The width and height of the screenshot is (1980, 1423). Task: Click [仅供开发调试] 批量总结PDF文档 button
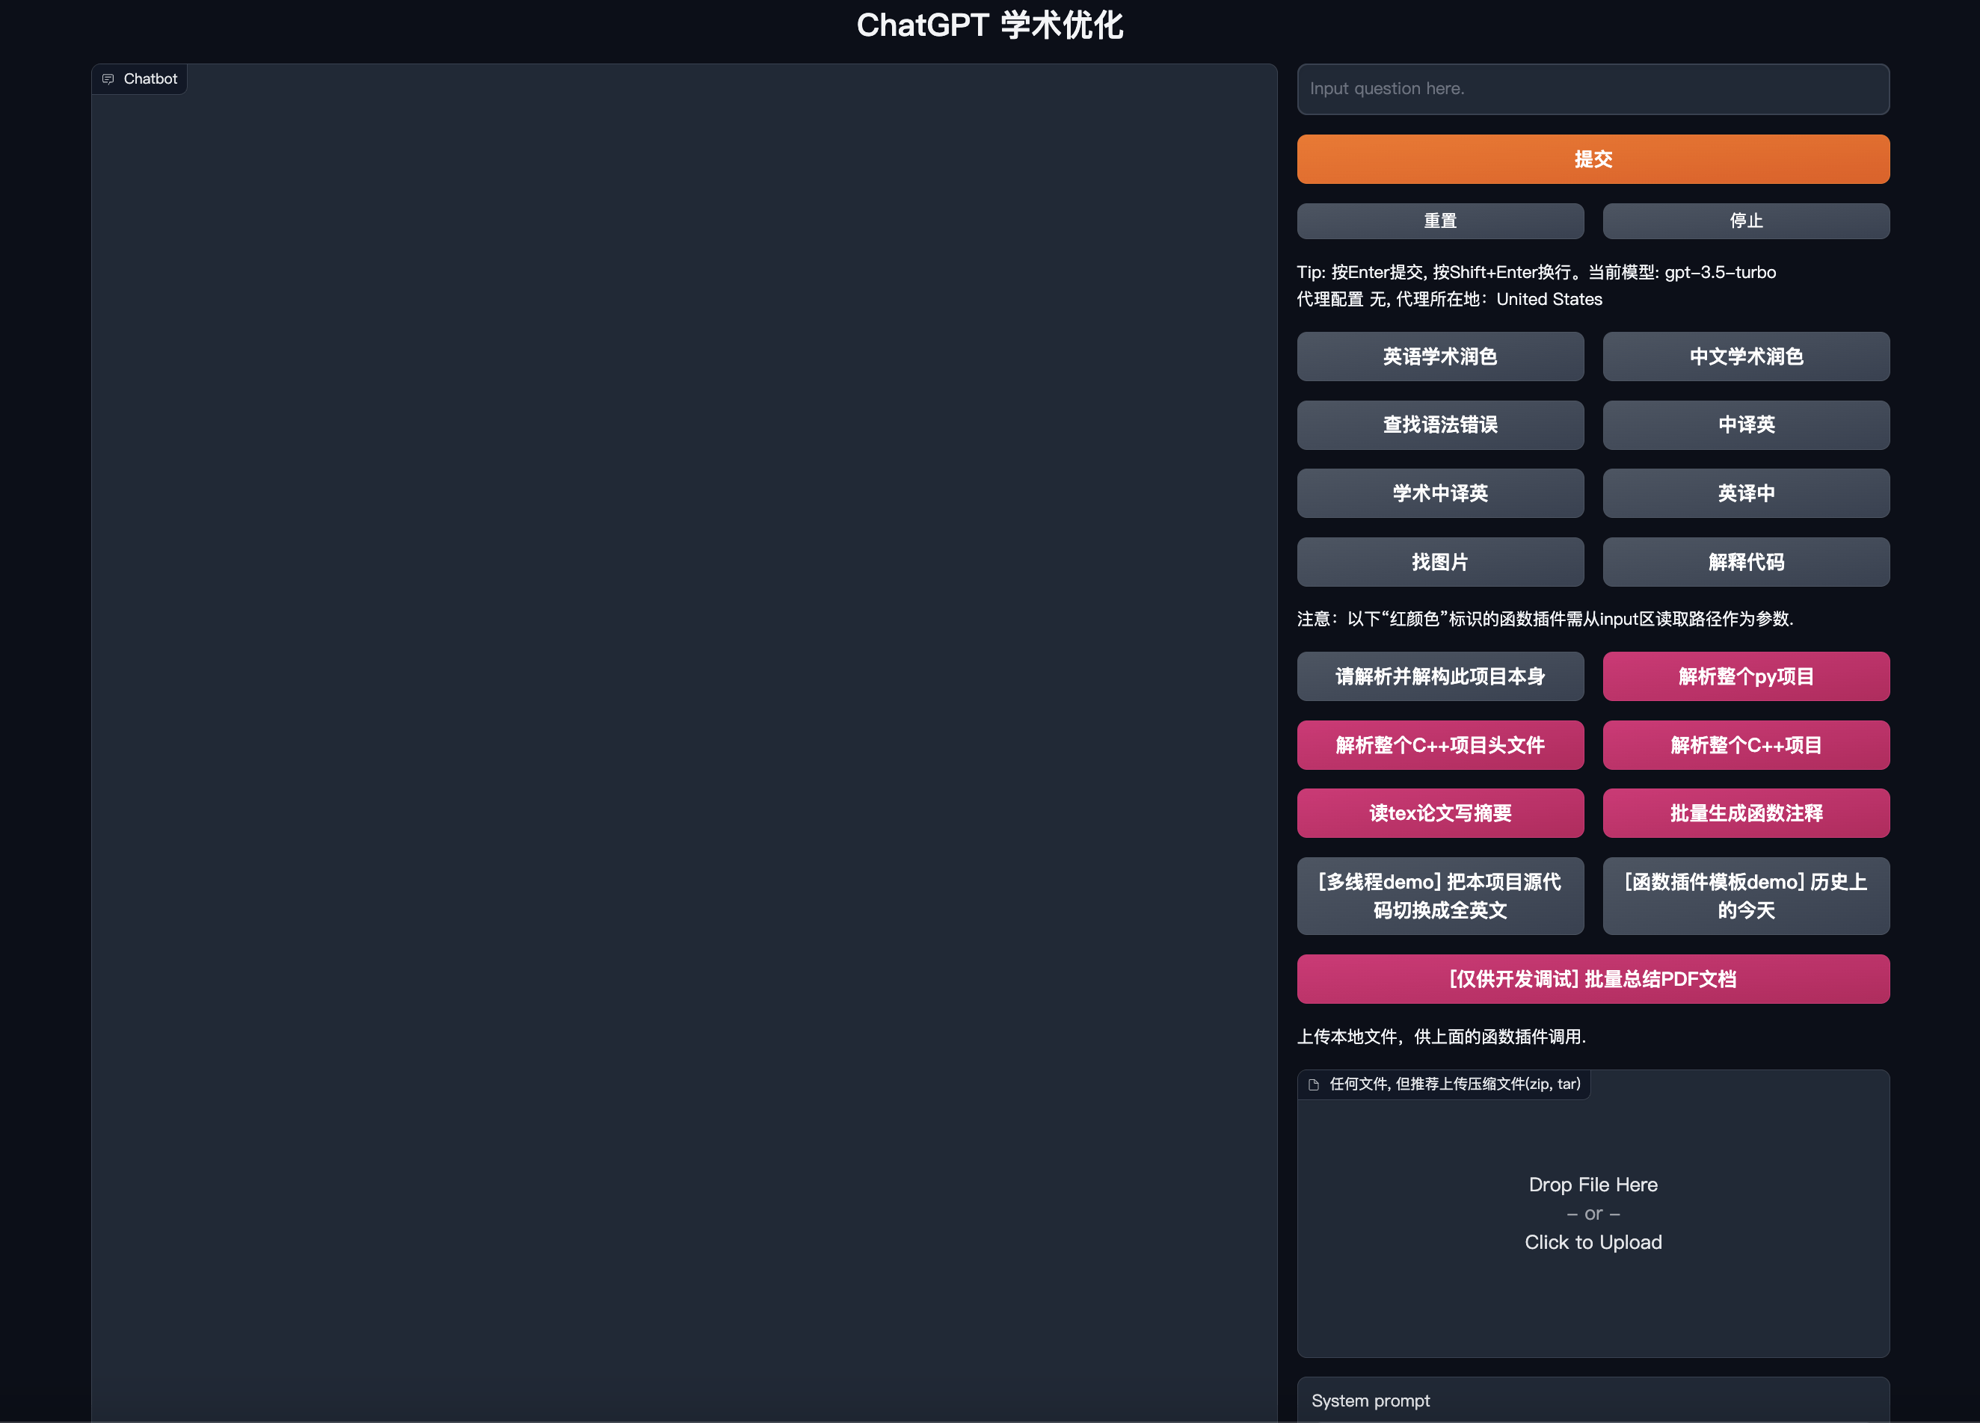pyautogui.click(x=1593, y=979)
